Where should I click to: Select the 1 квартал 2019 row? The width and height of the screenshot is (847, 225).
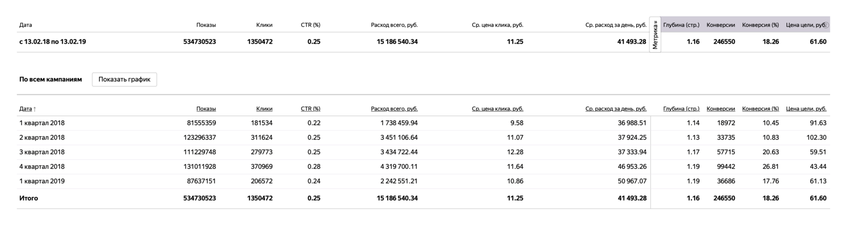pos(42,181)
